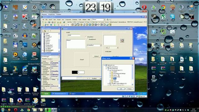Click the Save icon in Delphi toolbar
Image resolution: width=199 pixels, height=112 pixels.
(49, 22)
